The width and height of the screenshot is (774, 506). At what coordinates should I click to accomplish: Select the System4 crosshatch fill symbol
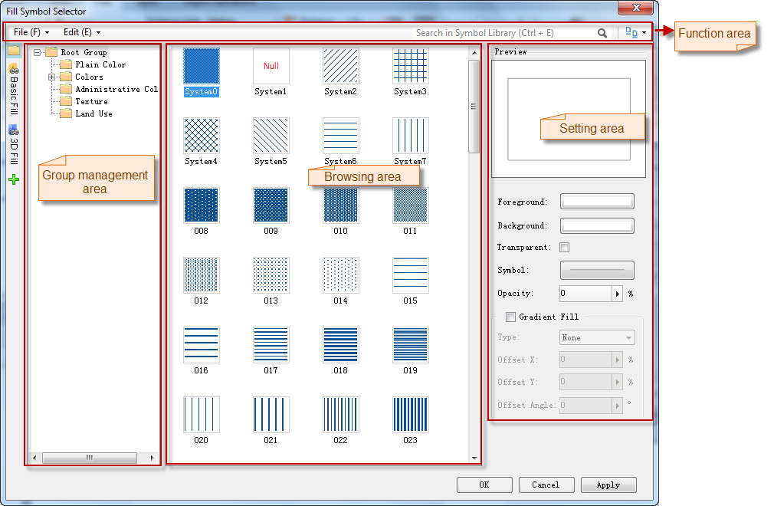202,136
